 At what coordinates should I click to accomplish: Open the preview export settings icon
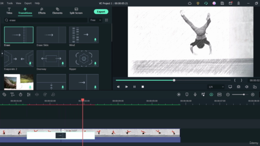tap(255, 87)
